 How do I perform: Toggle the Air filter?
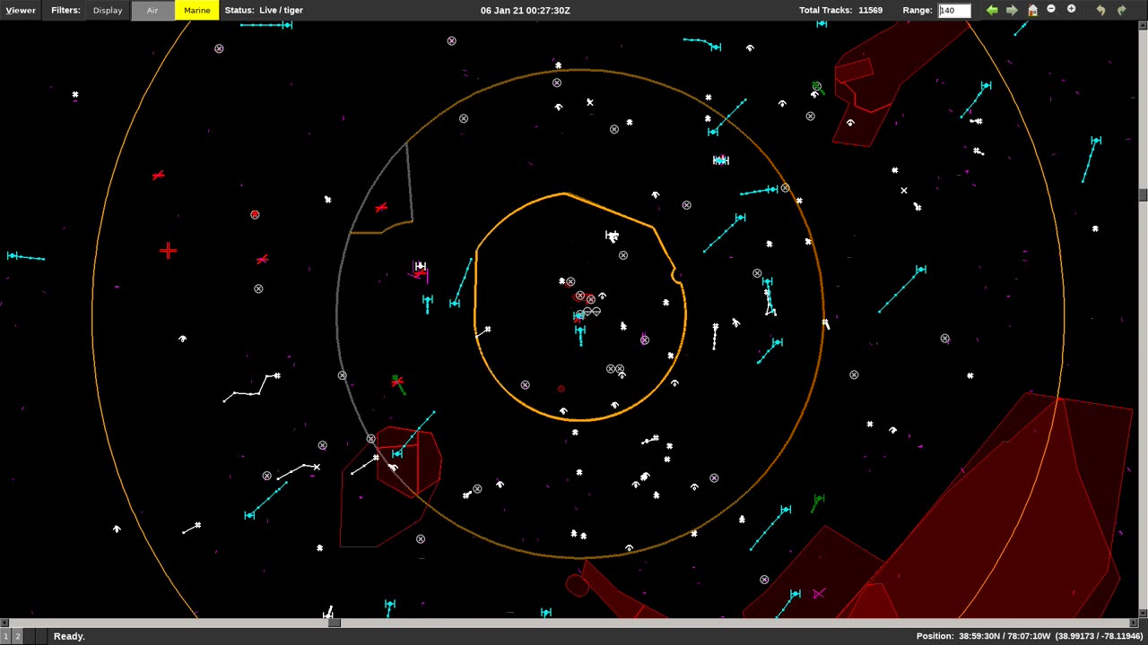pyautogui.click(x=152, y=11)
